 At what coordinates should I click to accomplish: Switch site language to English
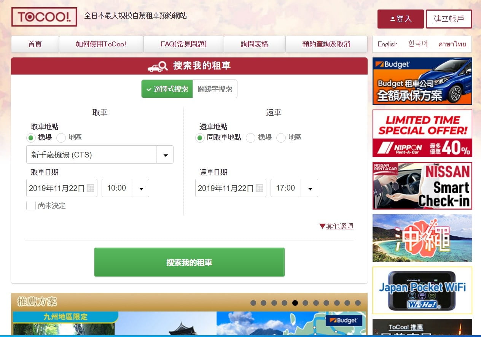click(387, 44)
